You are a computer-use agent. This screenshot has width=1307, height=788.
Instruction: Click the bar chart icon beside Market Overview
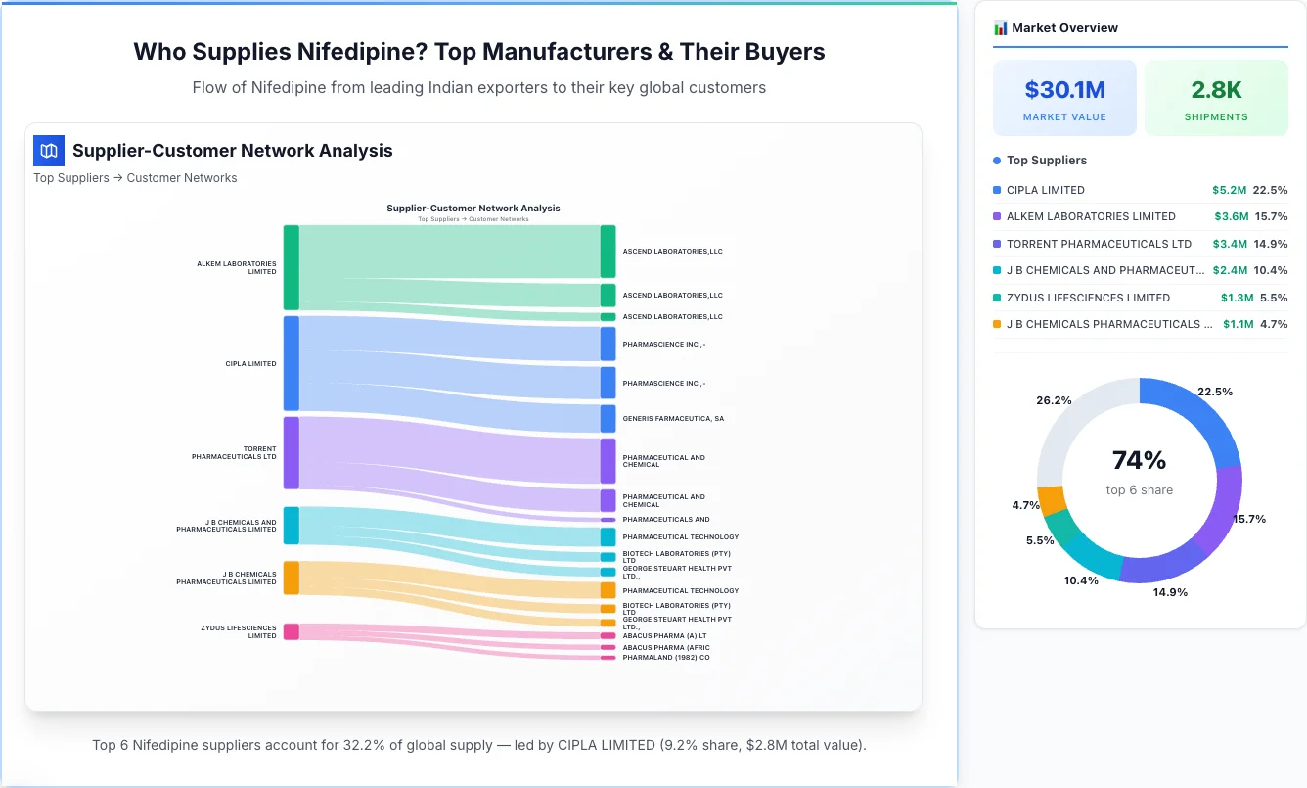click(1000, 27)
